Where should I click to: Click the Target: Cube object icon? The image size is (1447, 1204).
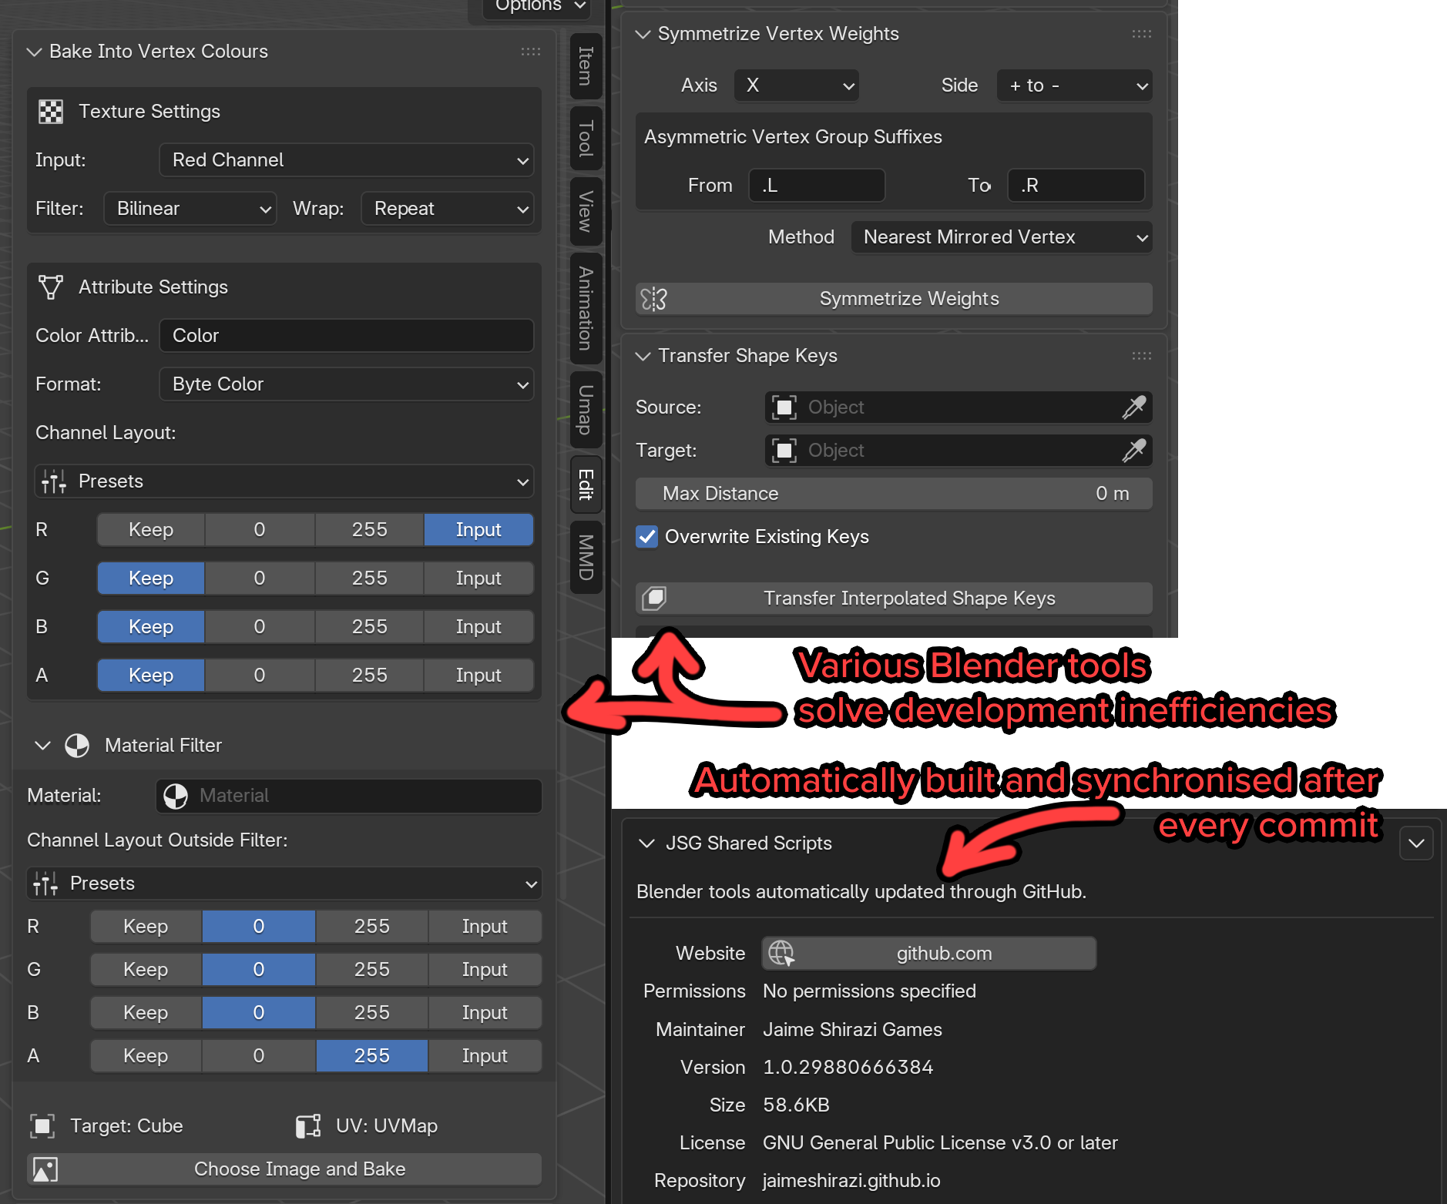click(42, 1126)
